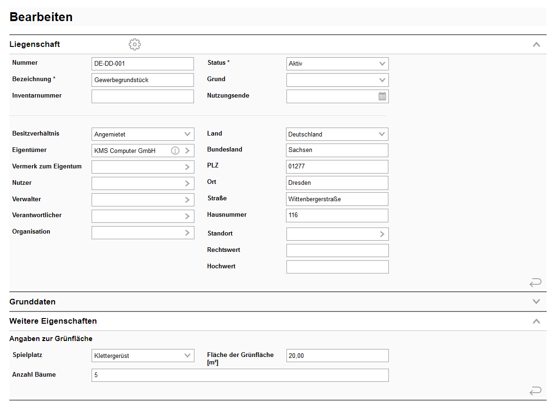549x402 pixels.
Task: Open the Nutzungsende calendar picker
Action: tap(382, 96)
